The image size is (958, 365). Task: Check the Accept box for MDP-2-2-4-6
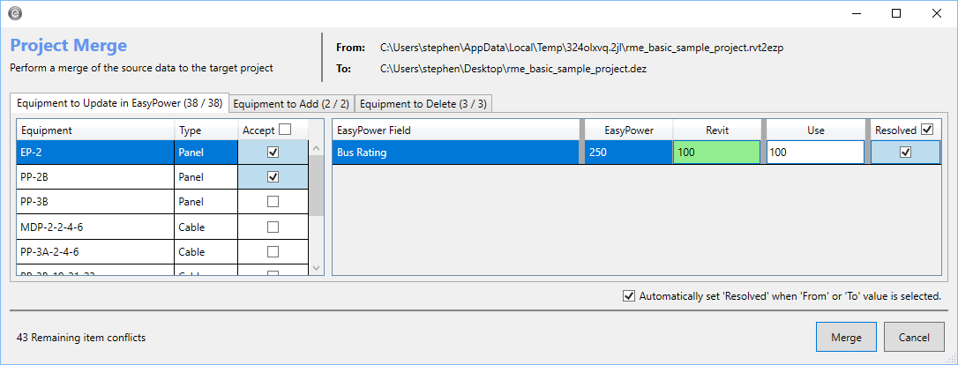click(x=273, y=227)
